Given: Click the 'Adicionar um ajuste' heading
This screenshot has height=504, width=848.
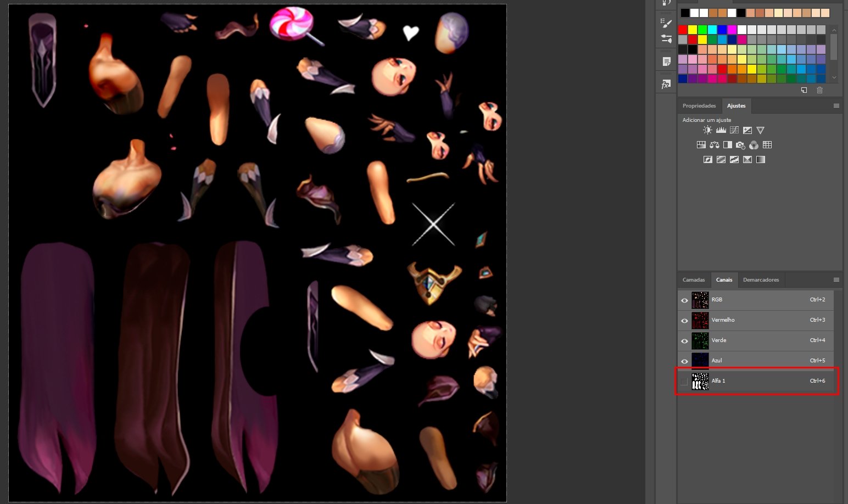Looking at the screenshot, I should tap(707, 120).
